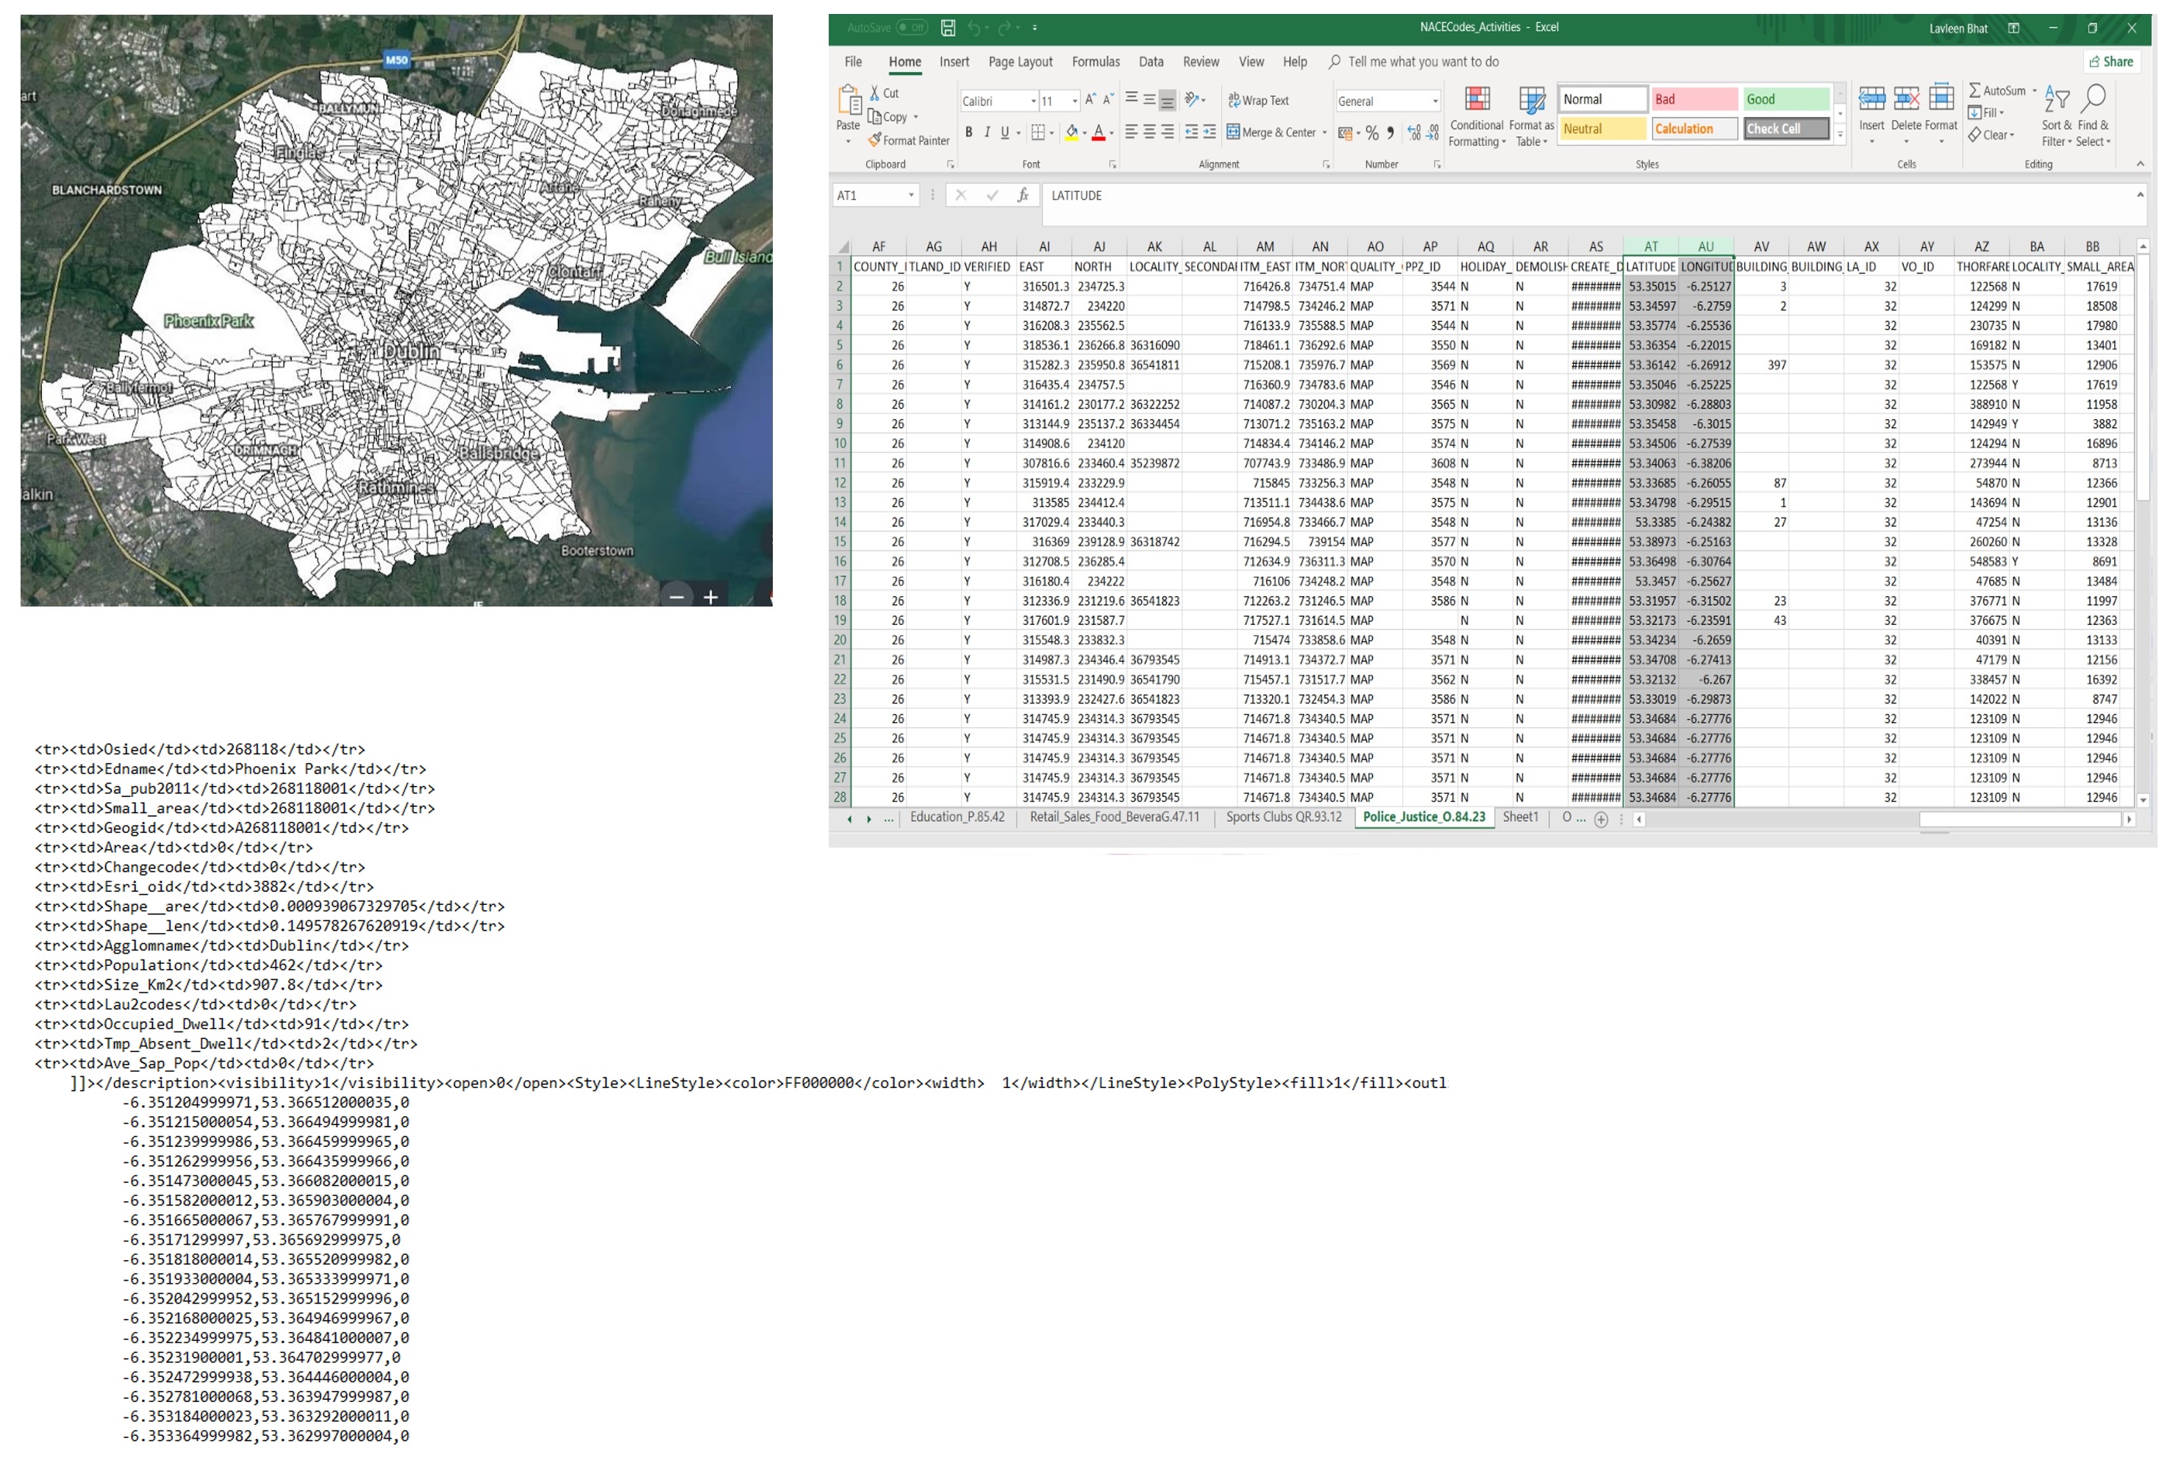Open Customize Quick Access Toolbar dropdown

1035,28
